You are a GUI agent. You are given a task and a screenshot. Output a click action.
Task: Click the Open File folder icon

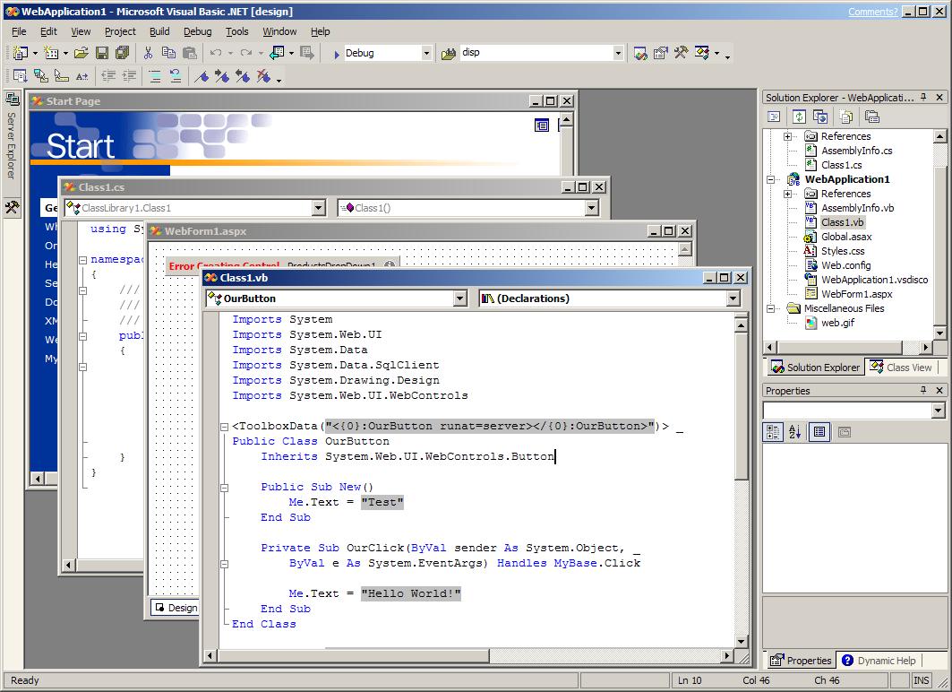82,54
